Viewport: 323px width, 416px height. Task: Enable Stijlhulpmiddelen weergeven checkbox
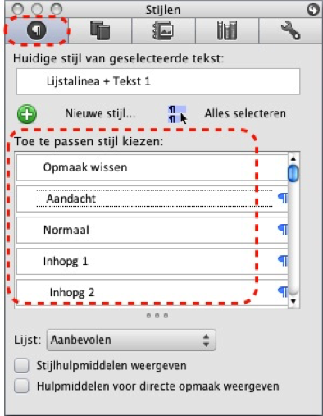(21, 366)
